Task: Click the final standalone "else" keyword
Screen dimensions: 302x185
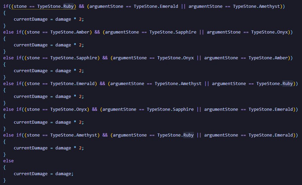Action: [8, 161]
